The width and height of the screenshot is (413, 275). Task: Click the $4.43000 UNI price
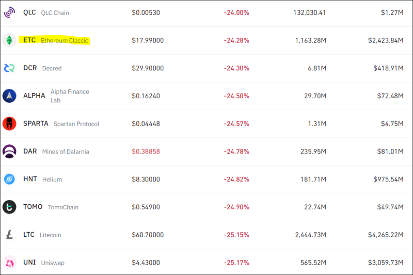pyautogui.click(x=146, y=263)
